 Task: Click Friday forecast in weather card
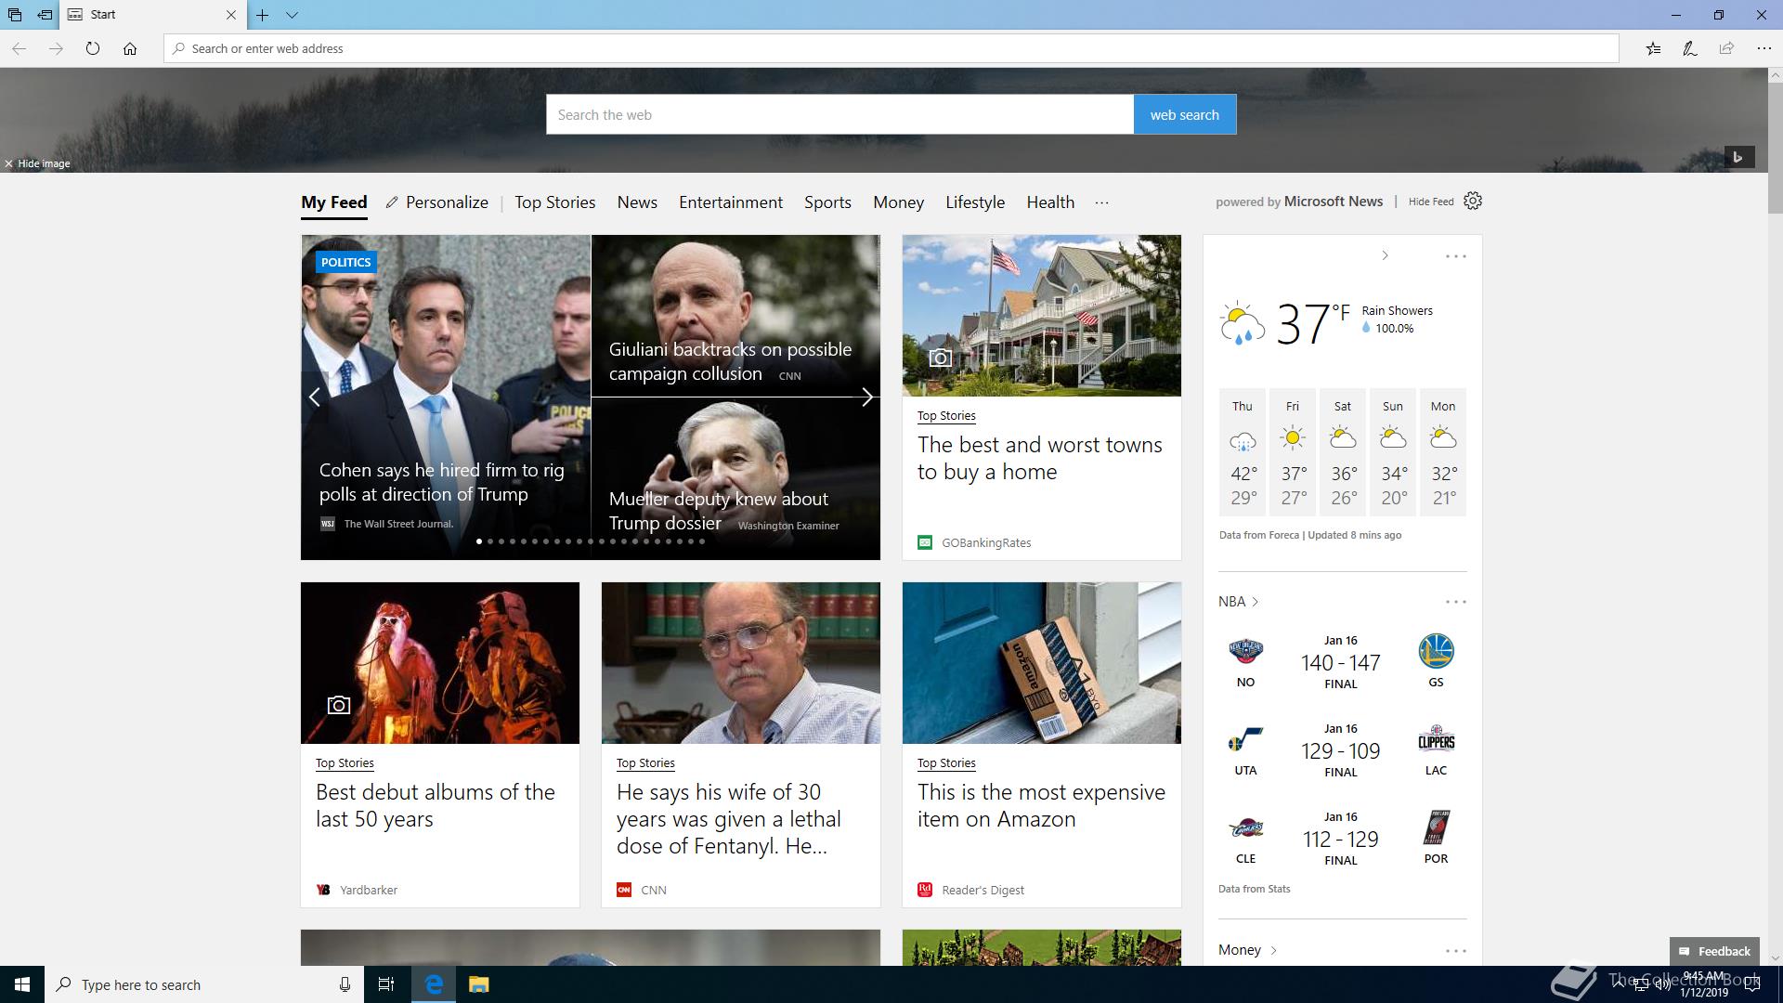click(1293, 452)
